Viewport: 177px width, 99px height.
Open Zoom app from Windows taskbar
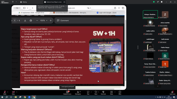click(29, 97)
